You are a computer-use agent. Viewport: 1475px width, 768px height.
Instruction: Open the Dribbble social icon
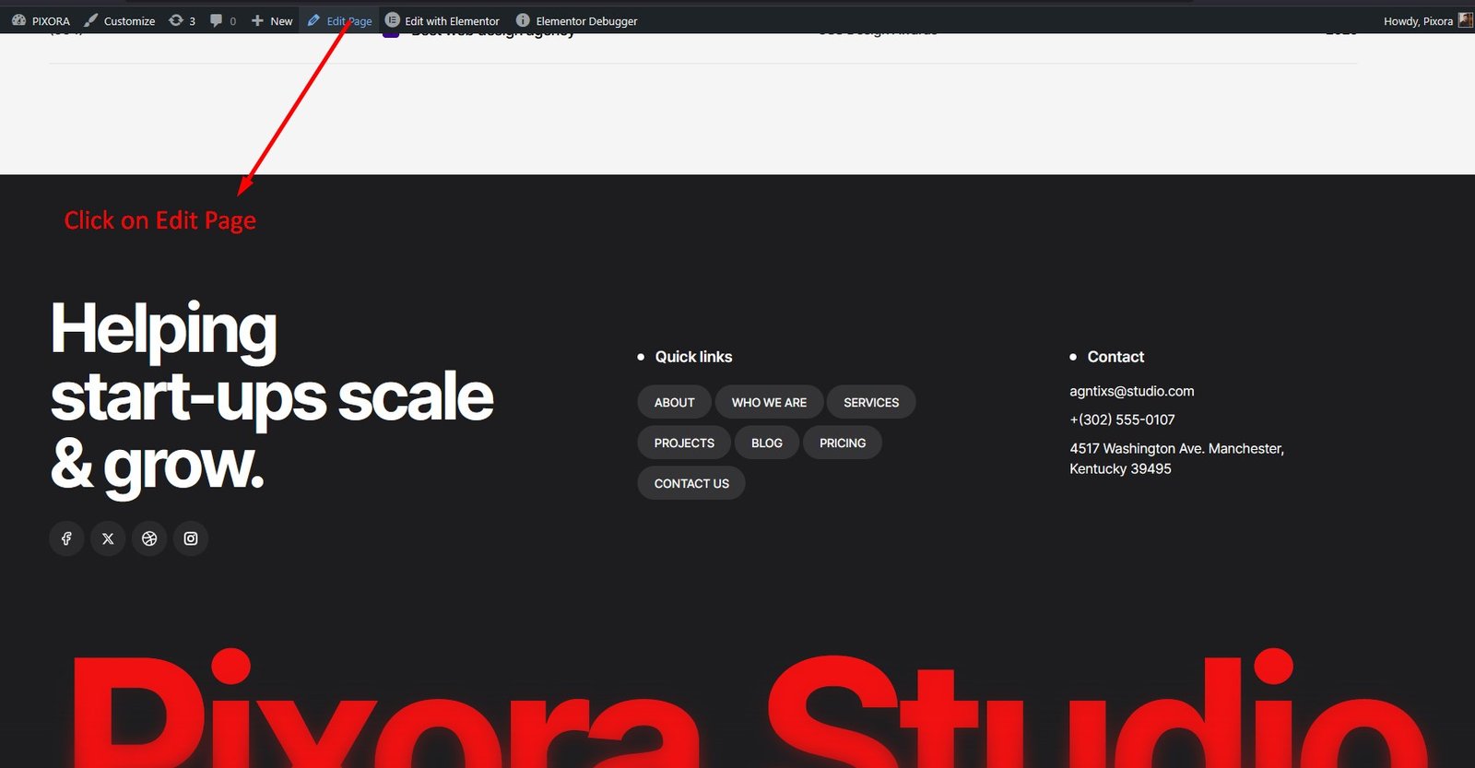coord(149,538)
